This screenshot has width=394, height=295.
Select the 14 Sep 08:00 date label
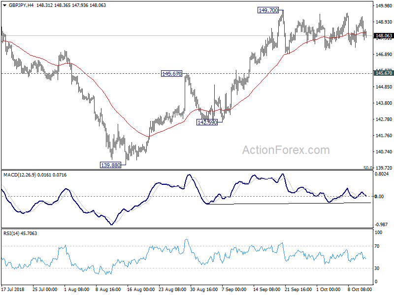(266, 290)
